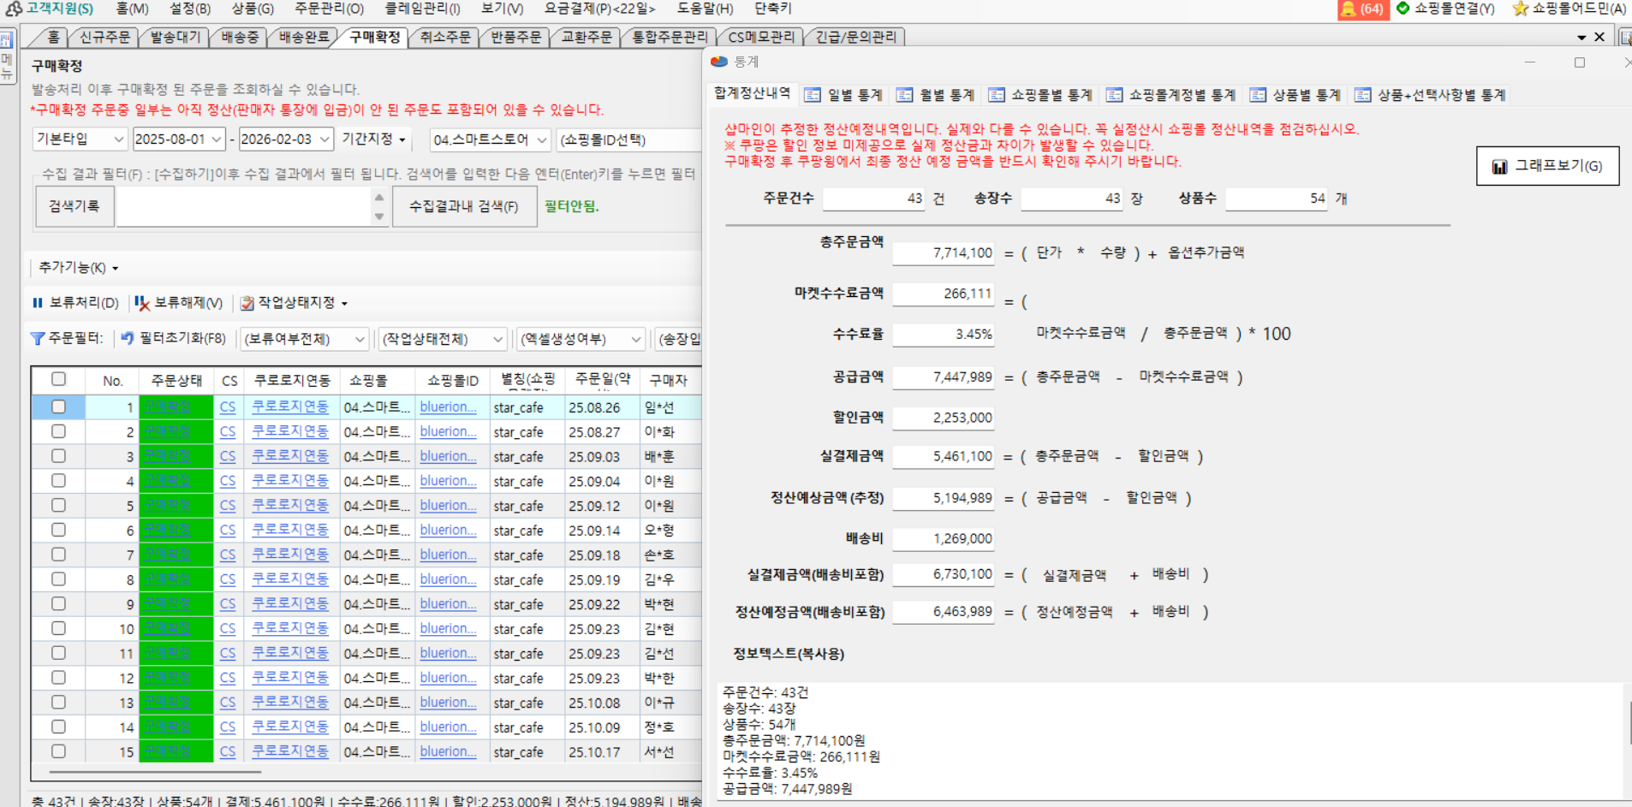Click the search filter text input field
Screen dimensions: 1632x807
(244, 206)
